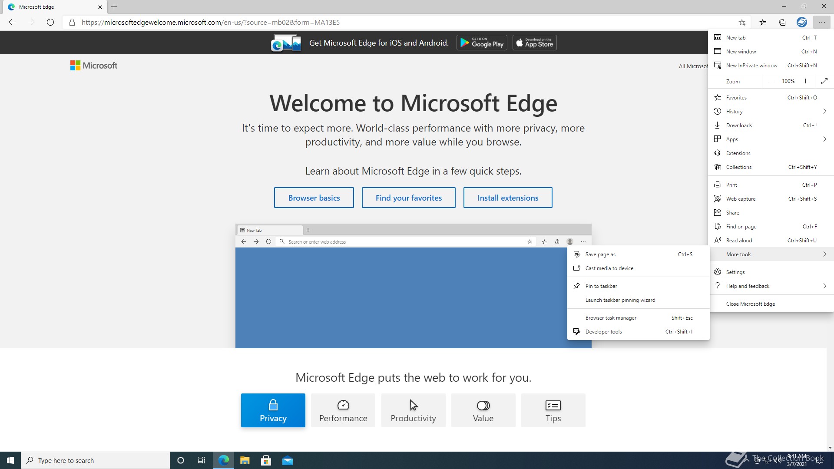Click the Browser basics button
834x469 pixels.
pyautogui.click(x=314, y=198)
